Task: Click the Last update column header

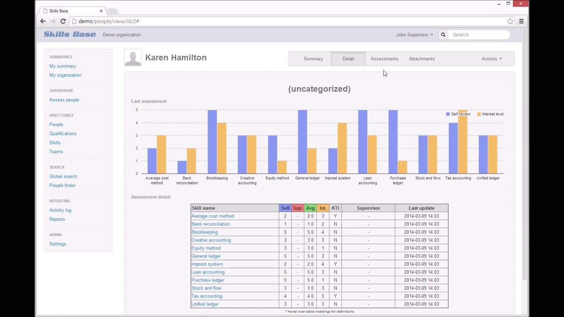Action: 422,208
